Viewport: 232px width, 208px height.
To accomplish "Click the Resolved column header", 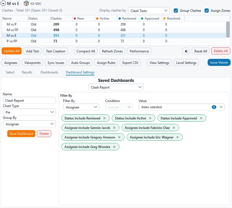I will [173, 18].
